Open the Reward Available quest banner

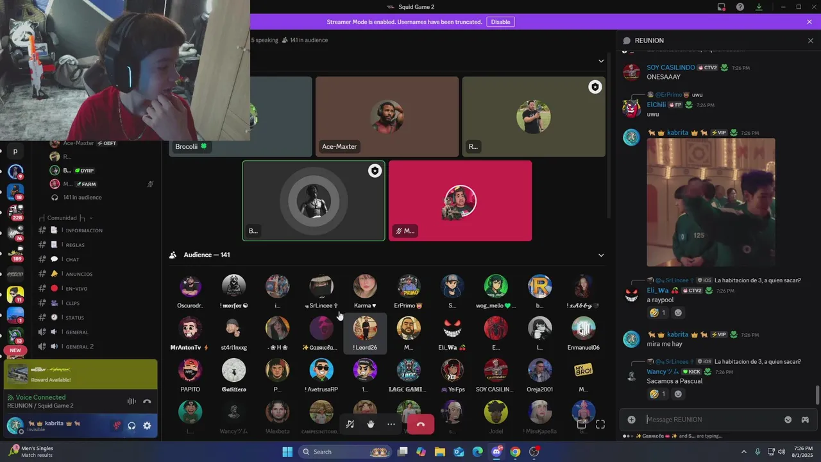[x=80, y=375]
